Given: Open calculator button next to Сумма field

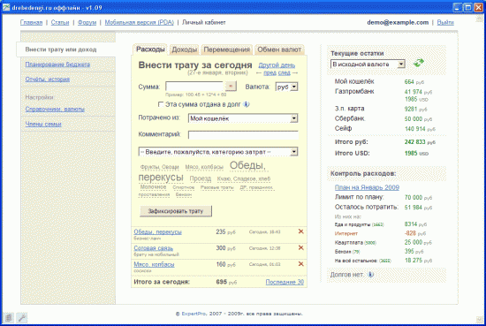Looking at the screenshot, I should (x=231, y=87).
